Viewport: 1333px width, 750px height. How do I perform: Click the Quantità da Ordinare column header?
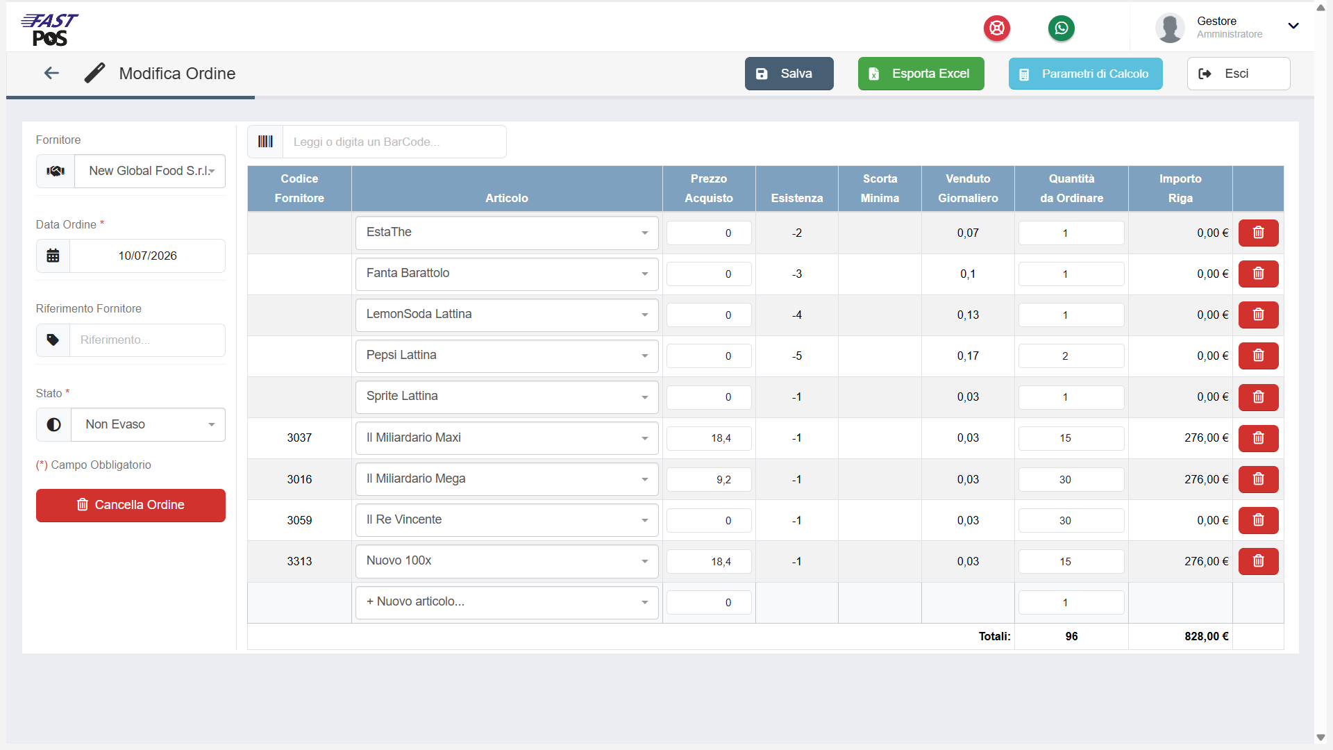pyautogui.click(x=1071, y=188)
